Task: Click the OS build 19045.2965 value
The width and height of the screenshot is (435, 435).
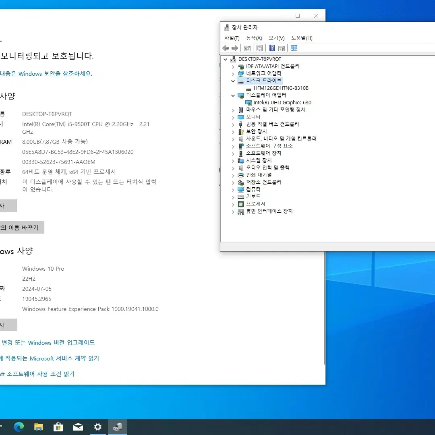Action: [37, 299]
